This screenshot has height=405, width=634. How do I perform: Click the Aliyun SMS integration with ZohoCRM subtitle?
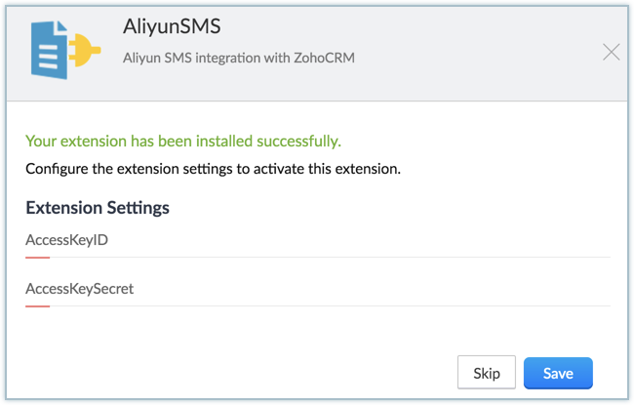click(x=239, y=58)
